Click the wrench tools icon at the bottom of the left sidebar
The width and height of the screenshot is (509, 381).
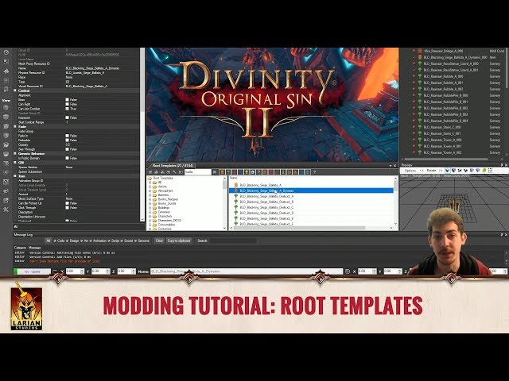(6, 210)
